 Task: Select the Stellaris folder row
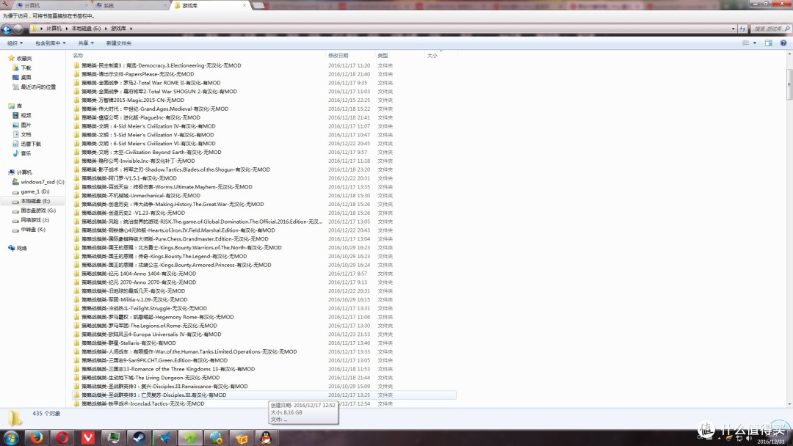(x=264, y=343)
